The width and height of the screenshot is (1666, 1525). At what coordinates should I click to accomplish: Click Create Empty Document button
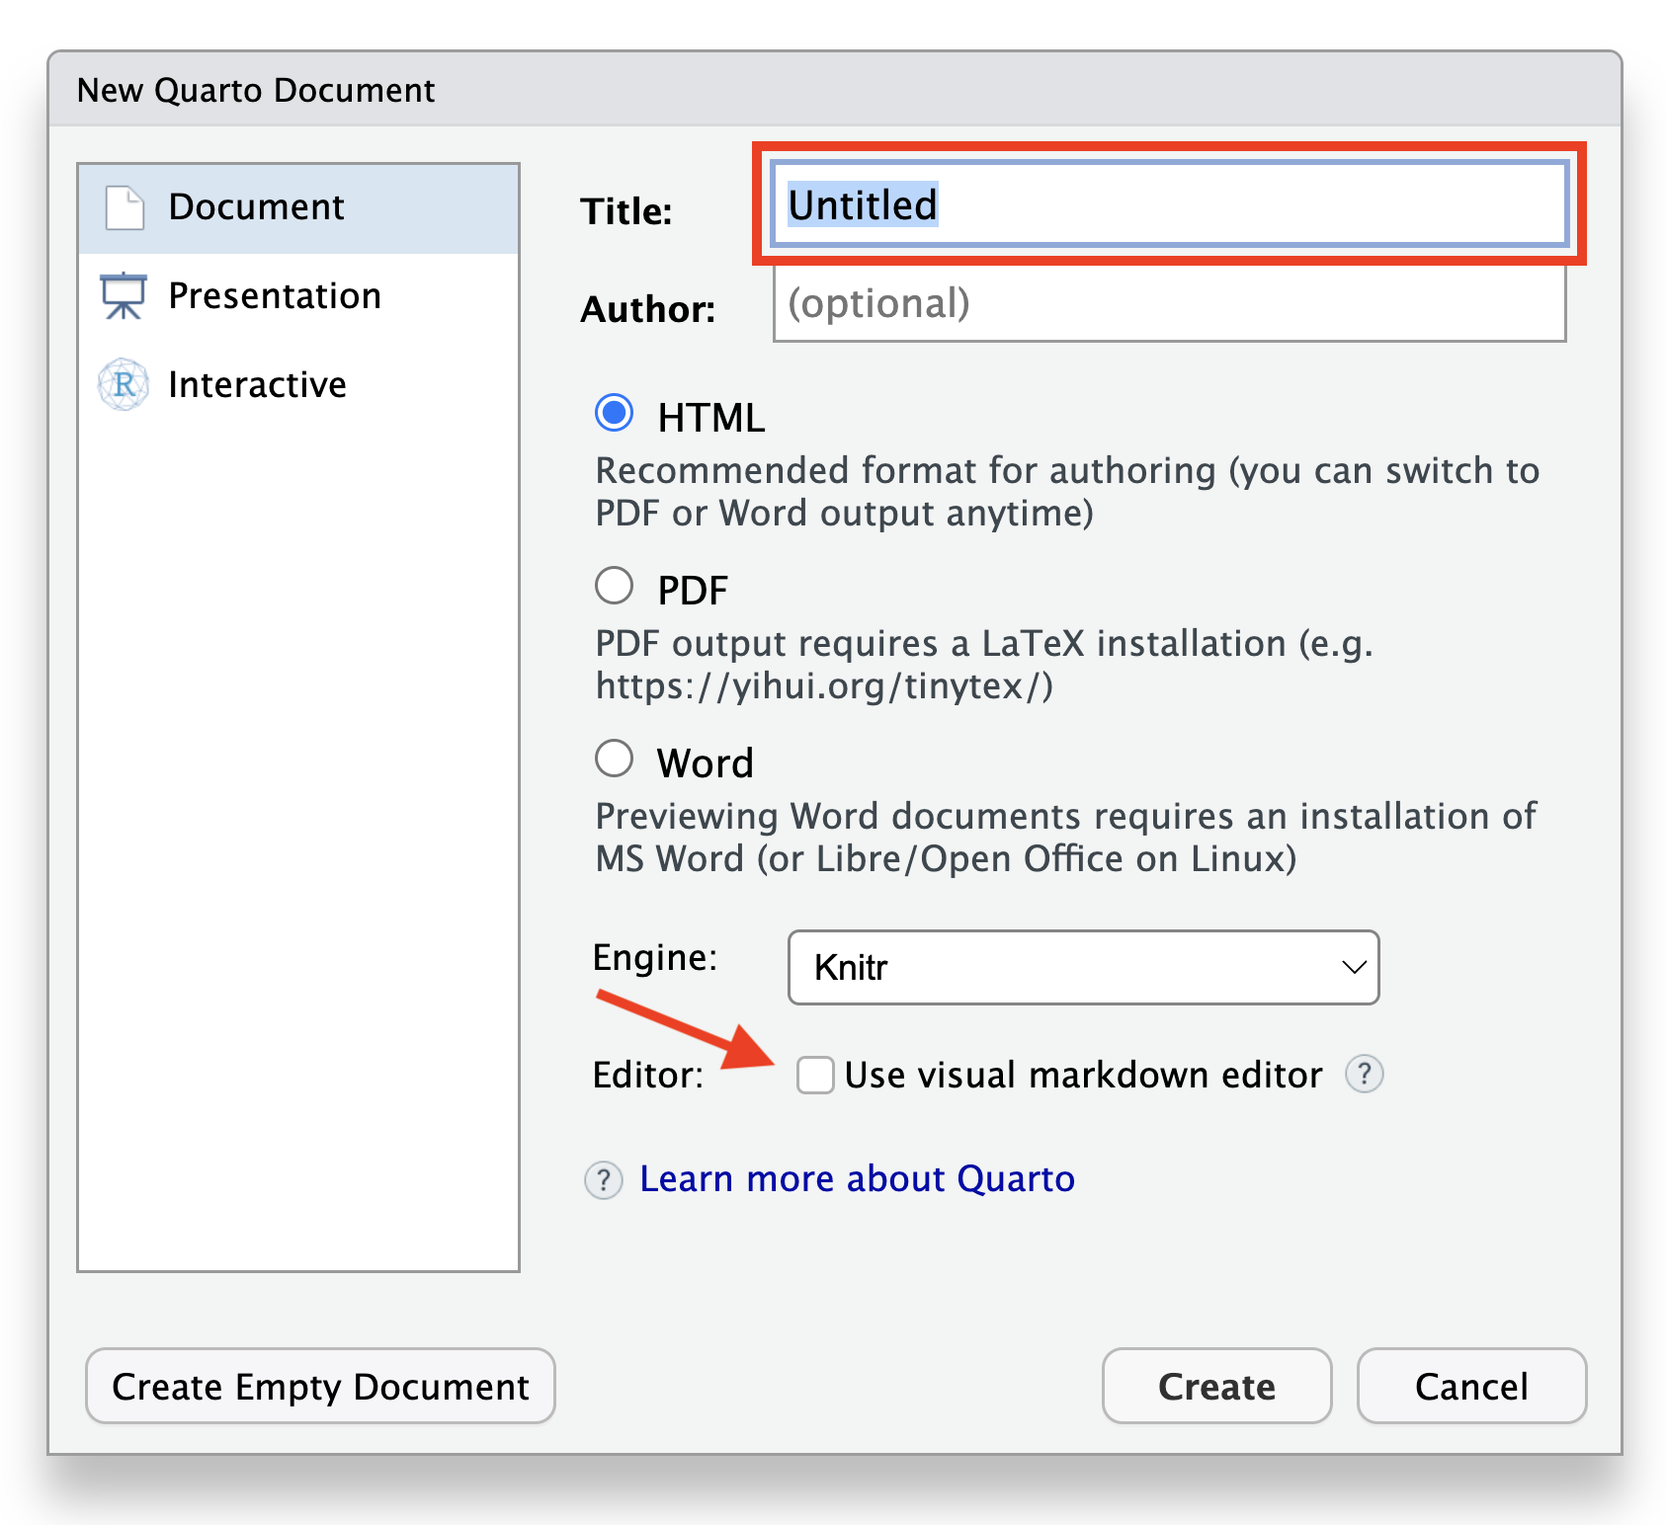click(320, 1386)
